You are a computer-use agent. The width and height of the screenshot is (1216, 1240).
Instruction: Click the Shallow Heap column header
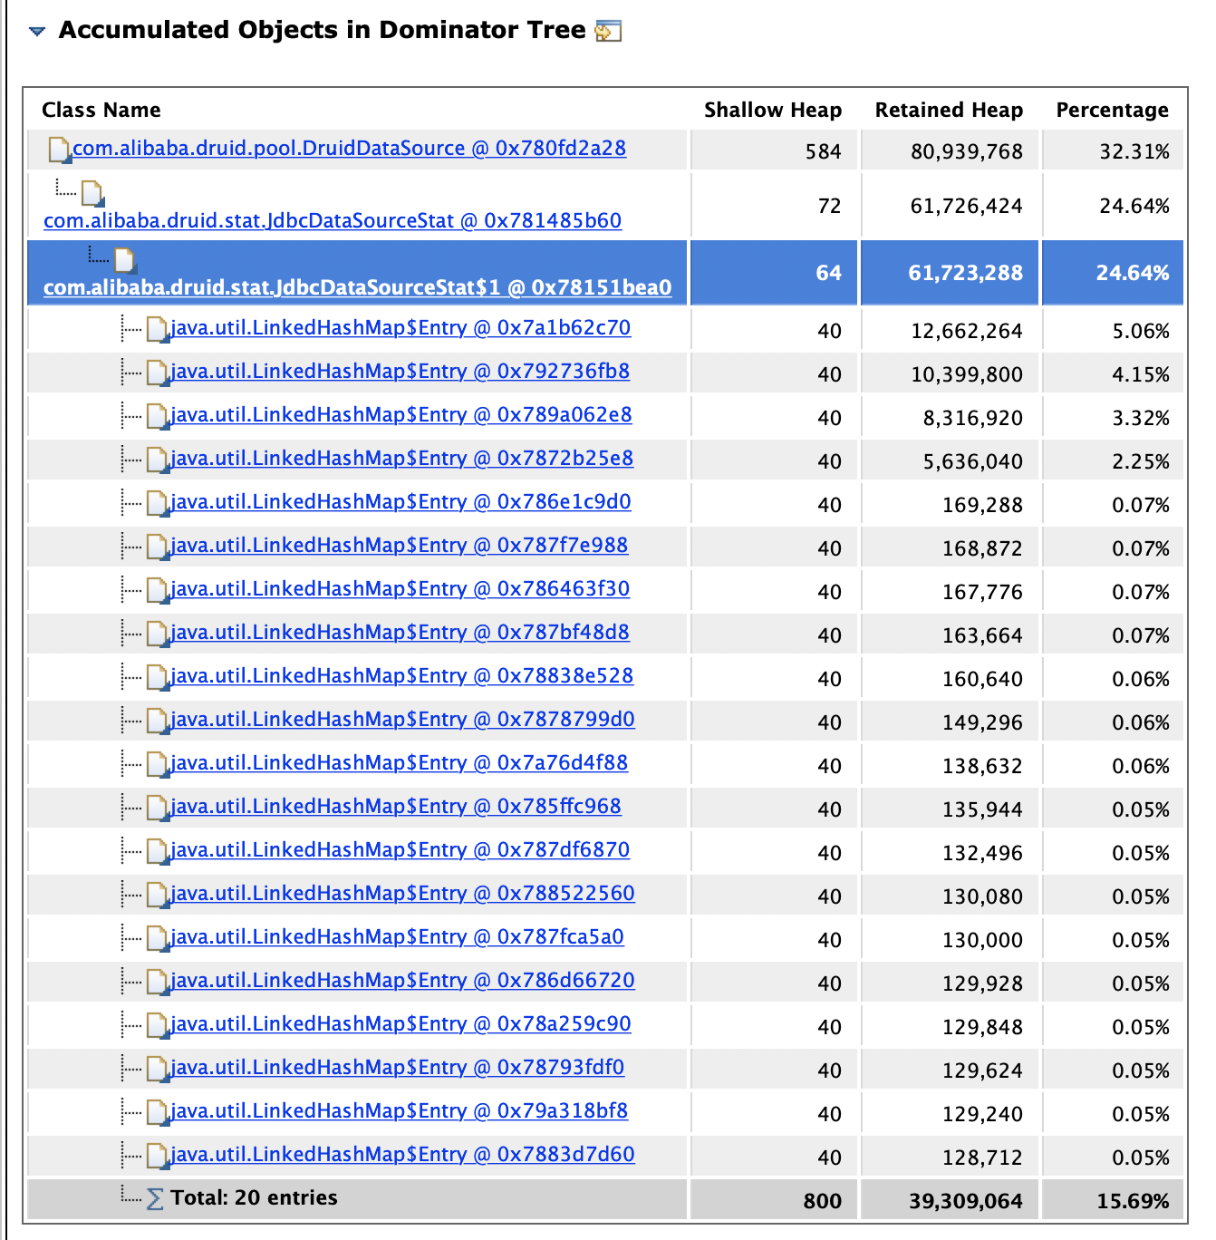[x=773, y=110]
